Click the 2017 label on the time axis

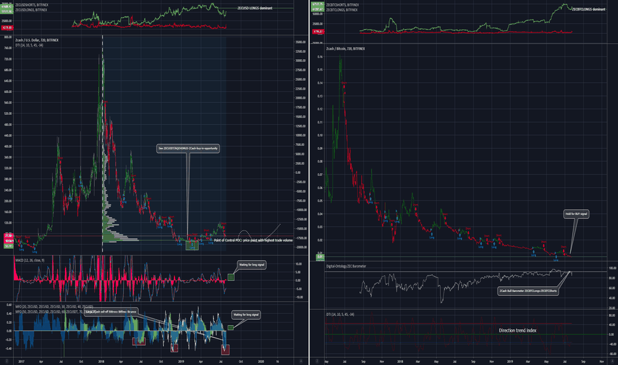coord(21,361)
